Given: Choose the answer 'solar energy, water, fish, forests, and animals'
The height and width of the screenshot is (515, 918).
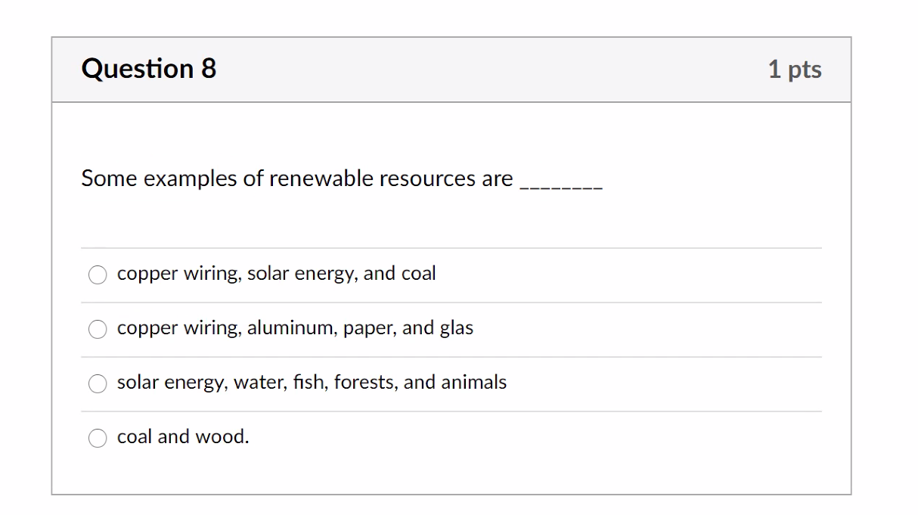Looking at the screenshot, I should coord(98,383).
